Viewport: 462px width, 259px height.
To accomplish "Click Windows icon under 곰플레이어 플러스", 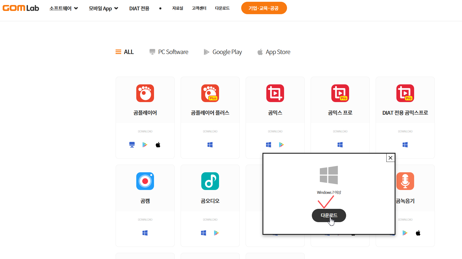I will [210, 145].
